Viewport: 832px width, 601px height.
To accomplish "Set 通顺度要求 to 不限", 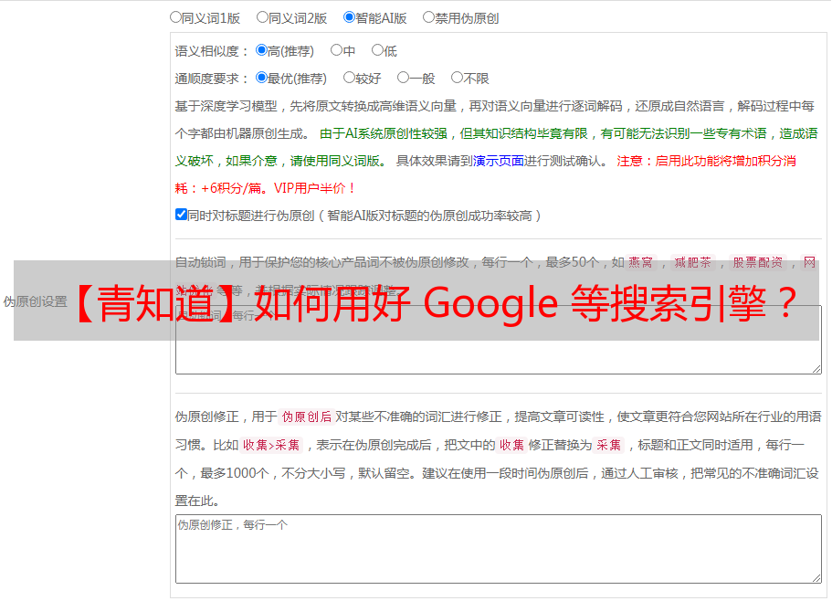I will tap(457, 78).
